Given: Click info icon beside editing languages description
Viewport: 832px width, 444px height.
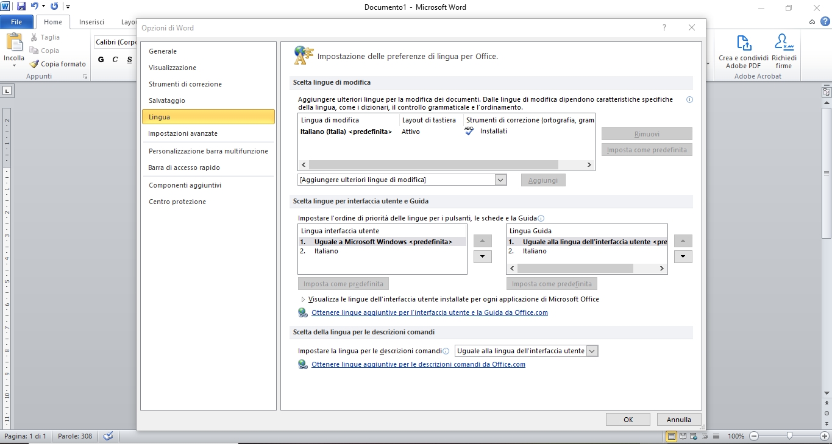Looking at the screenshot, I should click(x=690, y=99).
